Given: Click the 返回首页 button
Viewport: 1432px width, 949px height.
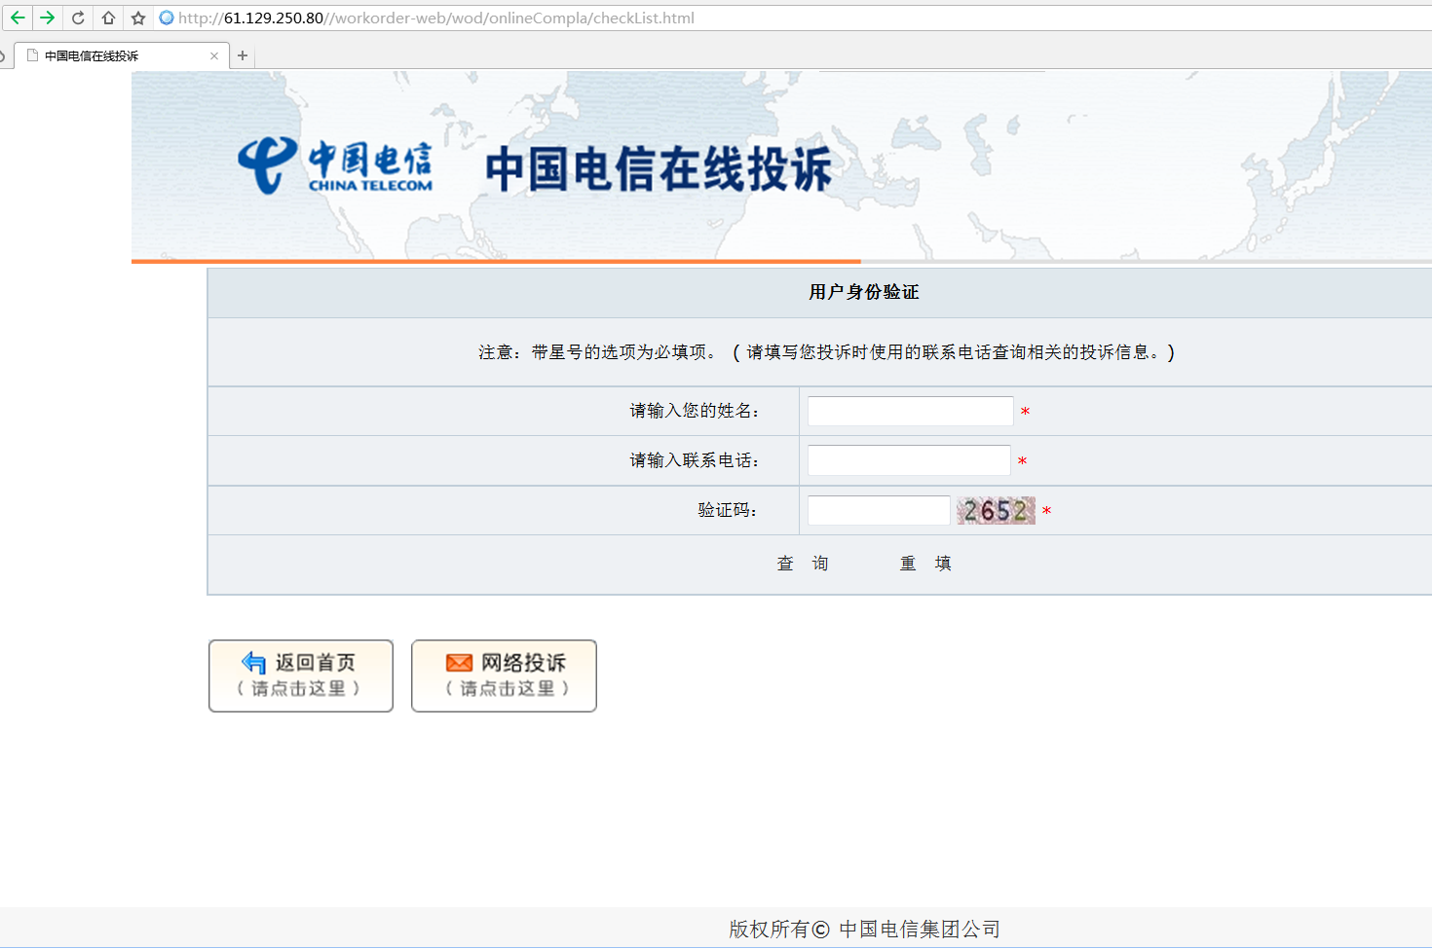Looking at the screenshot, I should point(301,675).
